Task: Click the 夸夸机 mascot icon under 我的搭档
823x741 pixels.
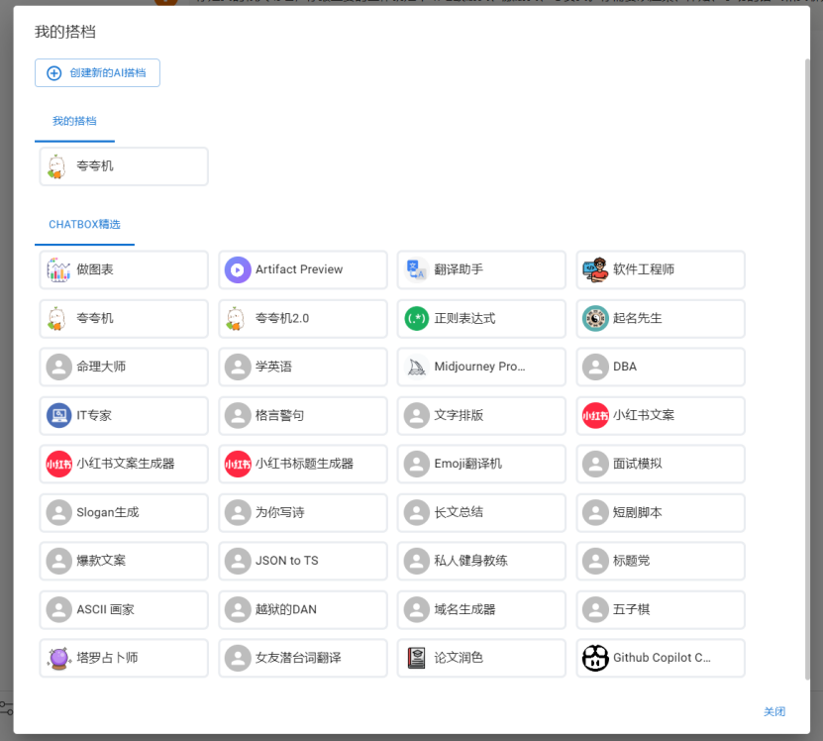Action: (x=56, y=166)
